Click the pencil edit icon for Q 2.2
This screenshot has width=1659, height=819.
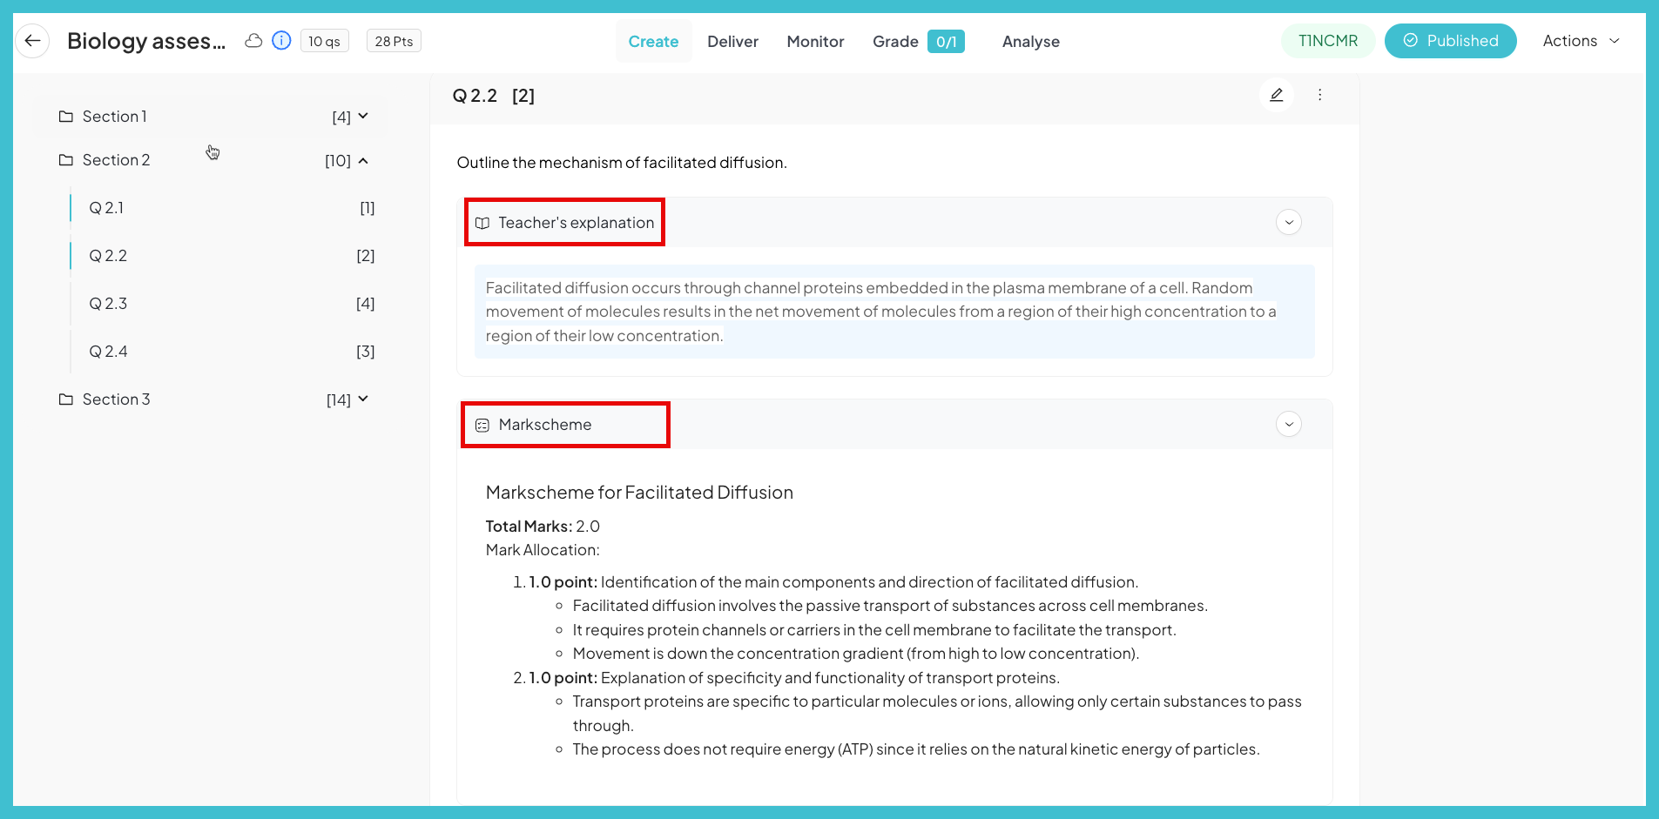[1275, 95]
